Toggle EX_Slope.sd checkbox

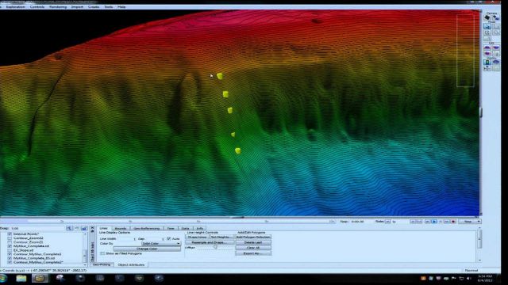pos(10,250)
